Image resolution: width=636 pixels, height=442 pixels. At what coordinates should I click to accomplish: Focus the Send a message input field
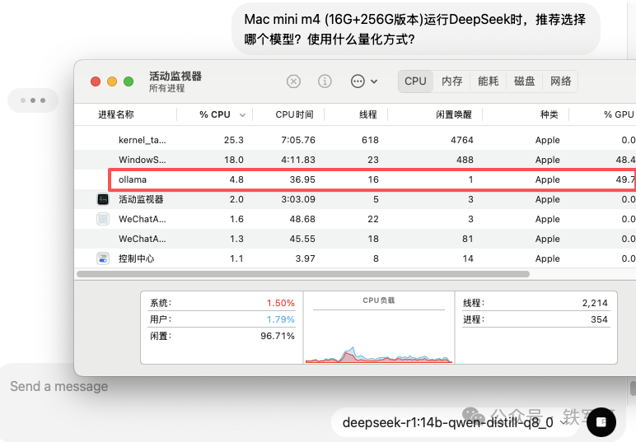(x=59, y=387)
